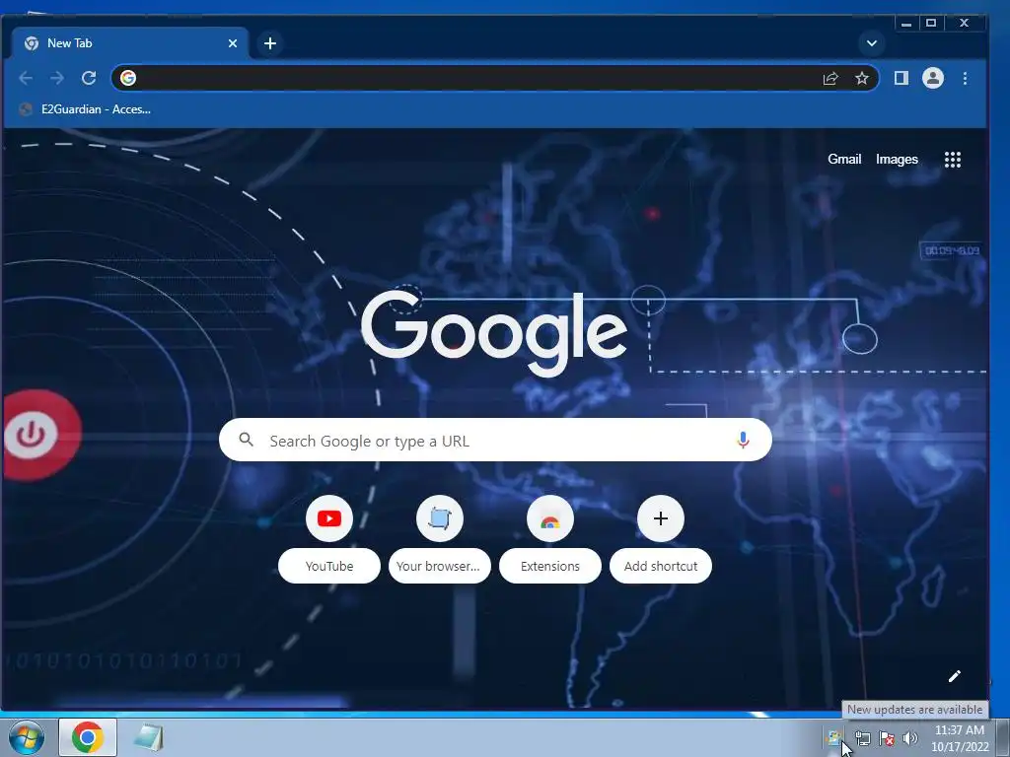Screen dimensions: 1010x757
Task: Click the Google icon in address bar
Action: point(128,78)
